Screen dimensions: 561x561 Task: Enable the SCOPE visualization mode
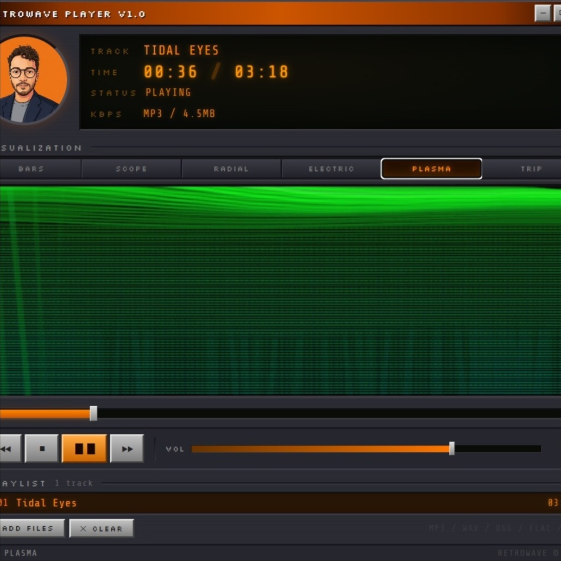130,168
